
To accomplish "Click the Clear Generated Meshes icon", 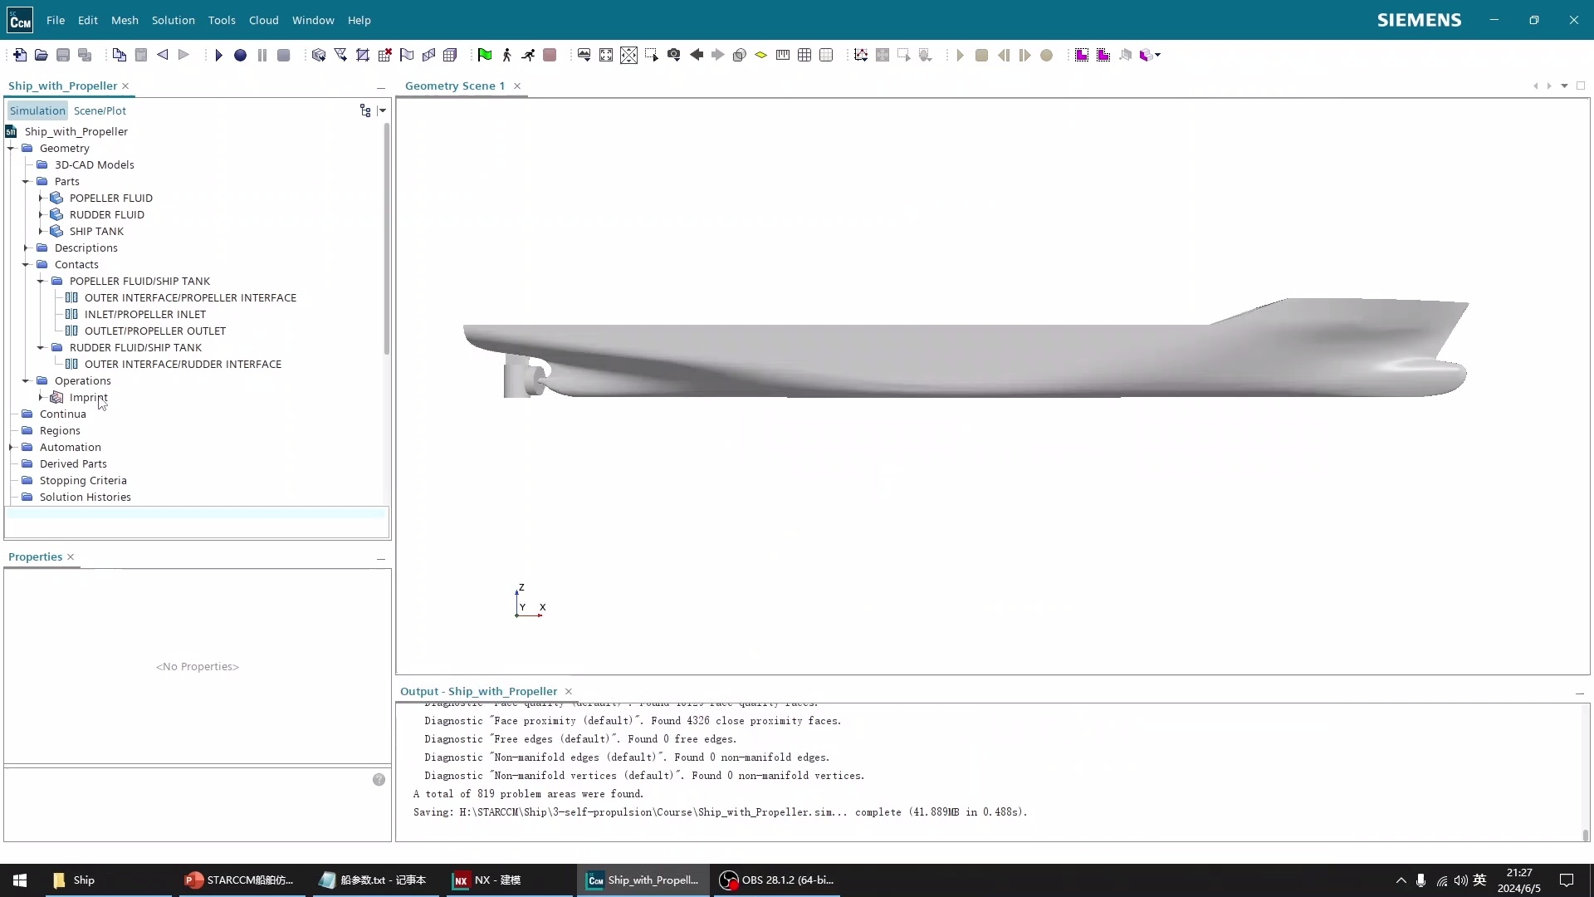I will 385,55.
